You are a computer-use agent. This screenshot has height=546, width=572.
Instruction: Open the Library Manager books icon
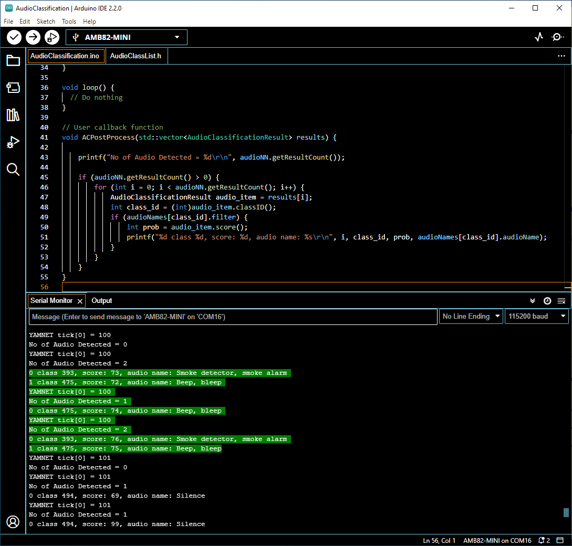tap(13, 115)
